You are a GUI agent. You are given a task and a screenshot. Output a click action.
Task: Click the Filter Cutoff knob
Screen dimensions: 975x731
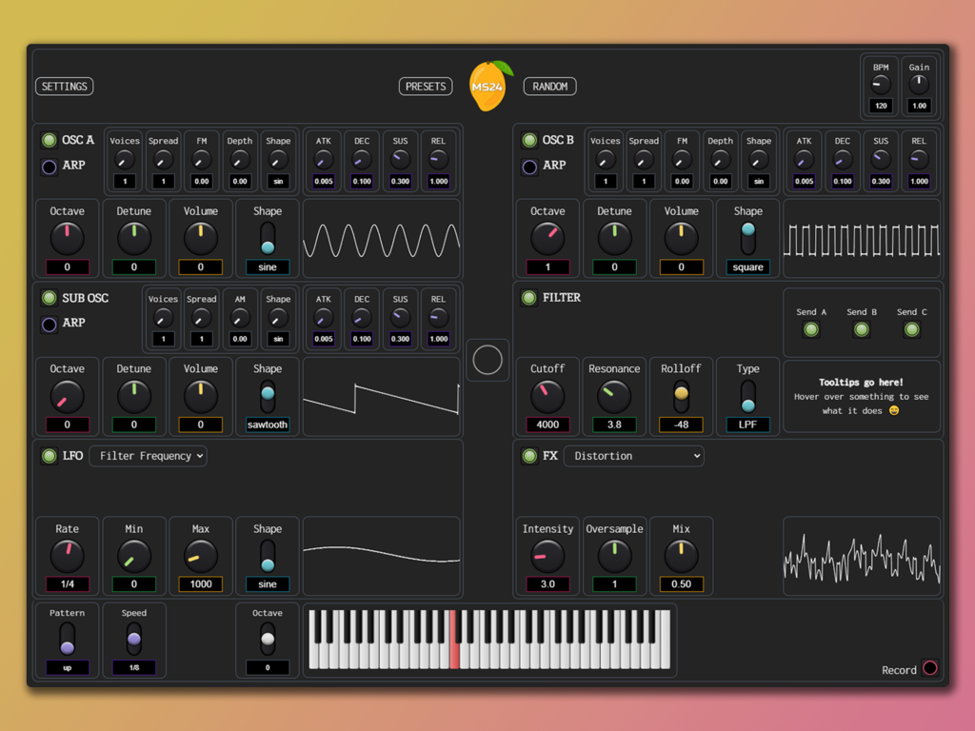(547, 395)
